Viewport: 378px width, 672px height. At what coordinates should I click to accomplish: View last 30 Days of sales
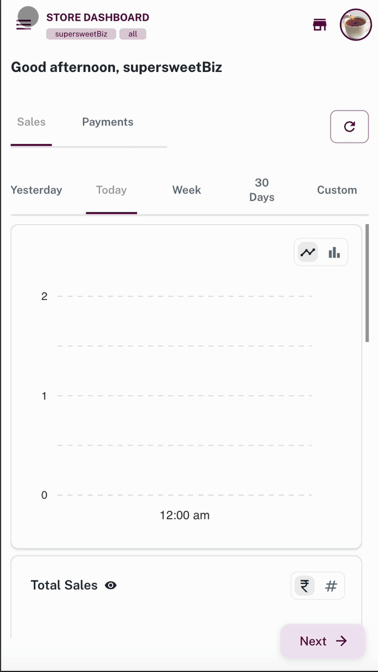pos(262,190)
